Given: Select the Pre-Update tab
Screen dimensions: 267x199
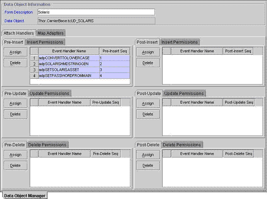Looking at the screenshot, I should [15, 93].
